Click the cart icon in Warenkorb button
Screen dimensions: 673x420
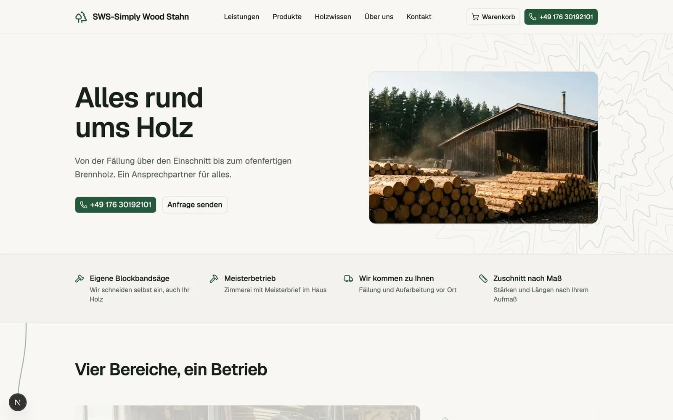475,17
